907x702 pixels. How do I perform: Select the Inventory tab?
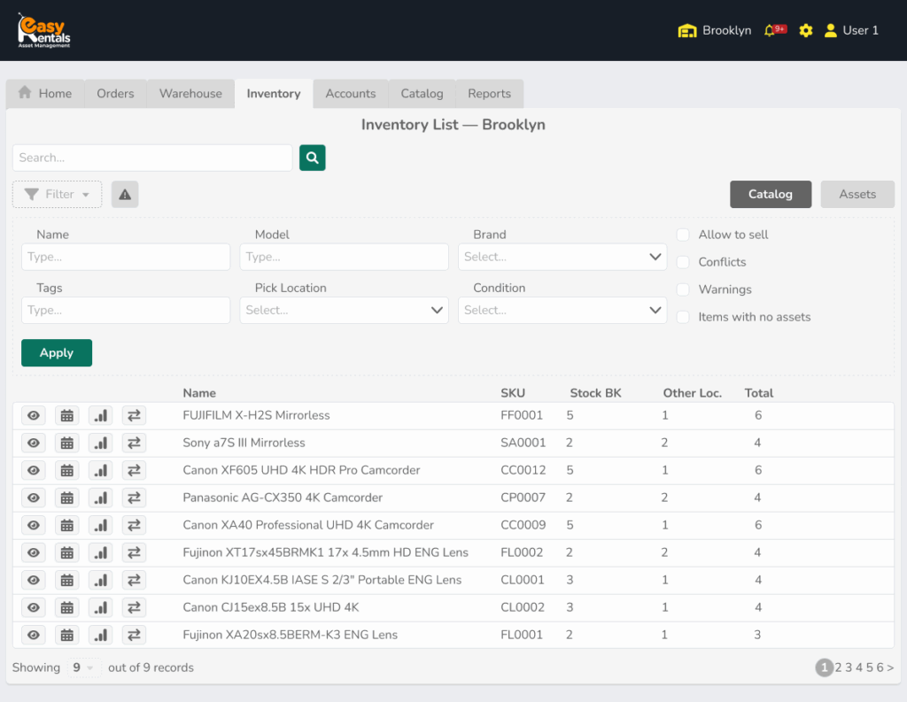[x=274, y=94]
